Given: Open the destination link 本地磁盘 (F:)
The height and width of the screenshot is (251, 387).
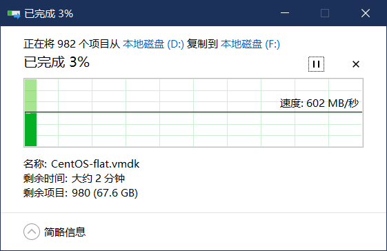Looking at the screenshot, I should coord(250,44).
